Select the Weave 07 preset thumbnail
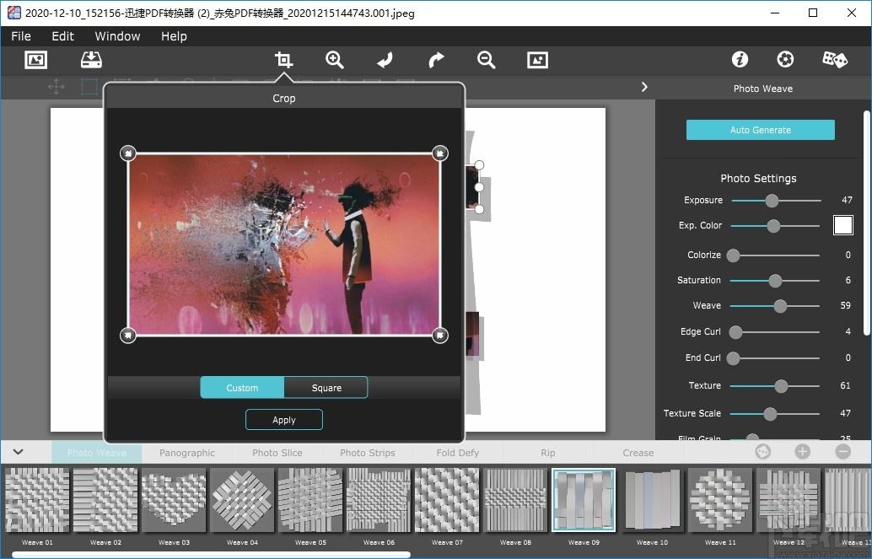Screen dimensions: 872x559 tap(447, 500)
